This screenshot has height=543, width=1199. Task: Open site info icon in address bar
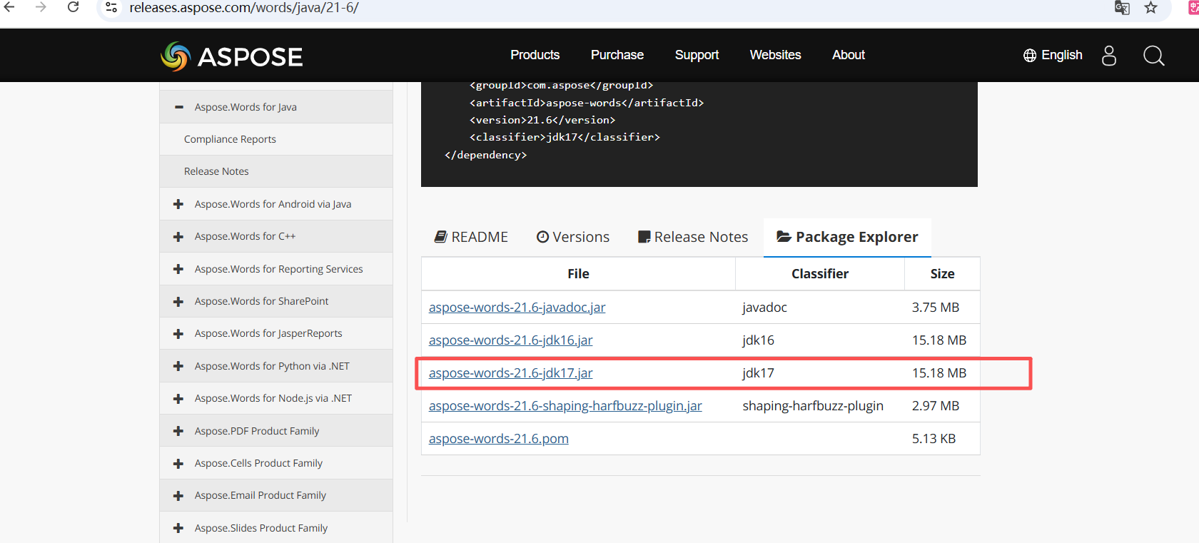pyautogui.click(x=111, y=8)
